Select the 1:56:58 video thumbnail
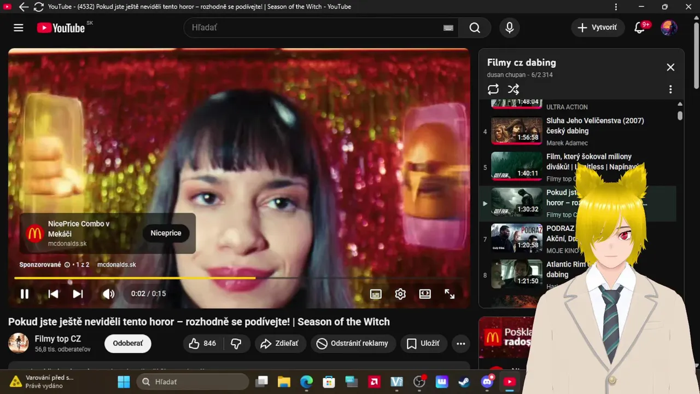Image resolution: width=700 pixels, height=394 pixels. pos(517,131)
